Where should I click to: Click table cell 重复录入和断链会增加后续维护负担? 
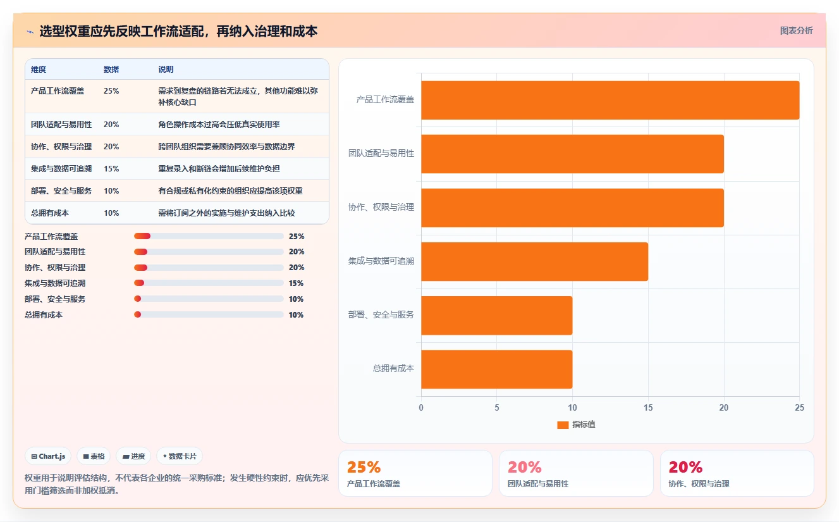tap(219, 169)
